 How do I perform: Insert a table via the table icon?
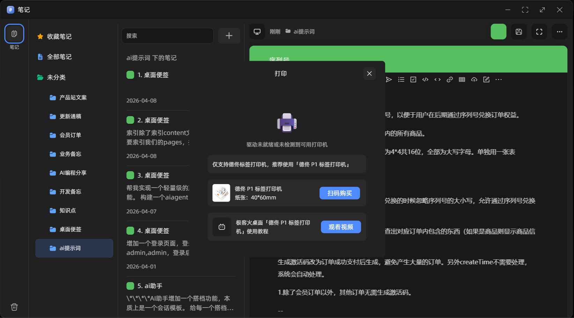pyautogui.click(x=462, y=79)
